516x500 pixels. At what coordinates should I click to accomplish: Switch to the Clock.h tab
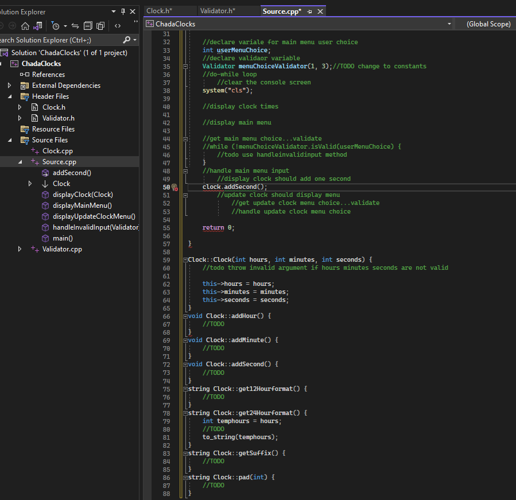(159, 11)
